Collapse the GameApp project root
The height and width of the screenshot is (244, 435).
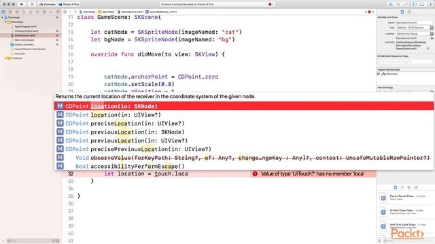point(3,18)
